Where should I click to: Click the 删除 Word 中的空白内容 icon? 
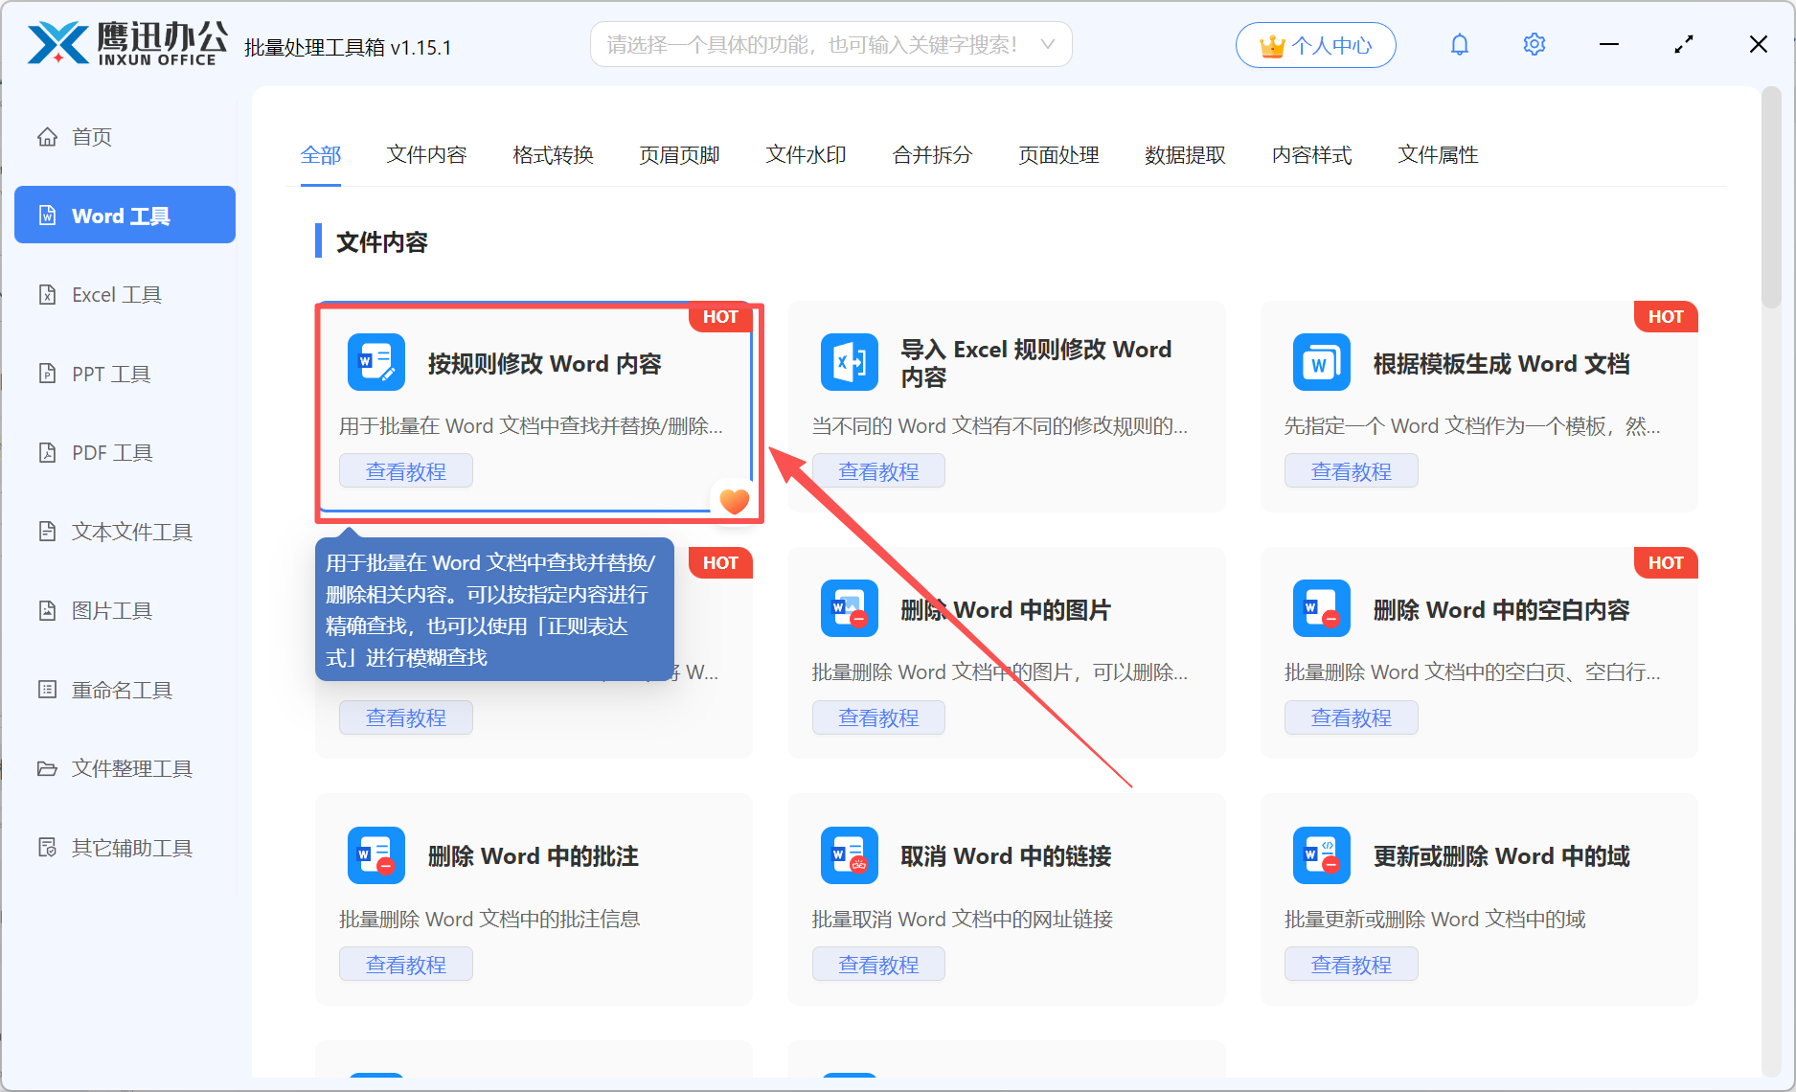coord(1322,608)
